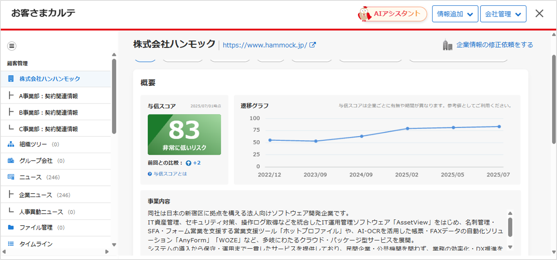Click 企業情報の修正依頼をする link

(494, 45)
